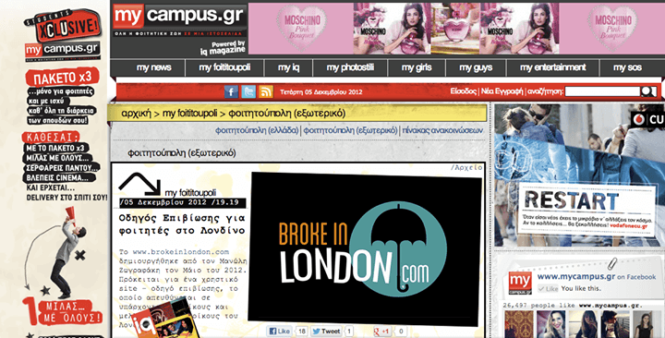
Task: Open the my news menu
Action: tap(153, 67)
